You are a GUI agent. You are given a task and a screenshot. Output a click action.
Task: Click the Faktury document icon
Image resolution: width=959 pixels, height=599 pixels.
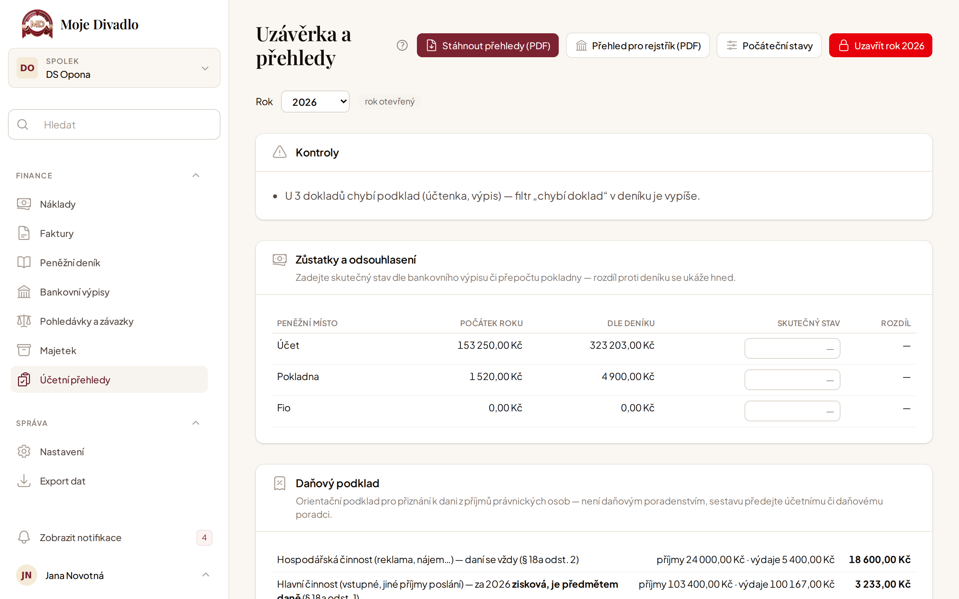(24, 233)
